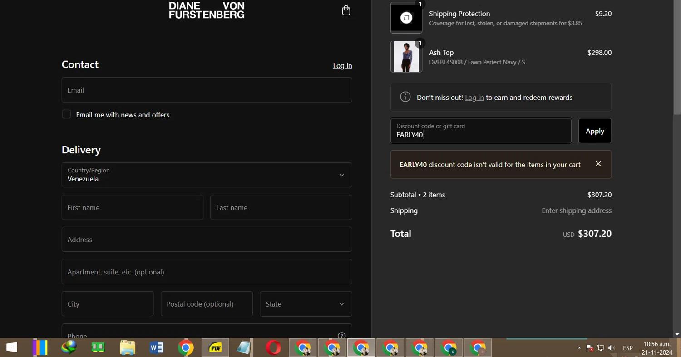Open the network tray icon
The image size is (681, 357).
(601, 348)
